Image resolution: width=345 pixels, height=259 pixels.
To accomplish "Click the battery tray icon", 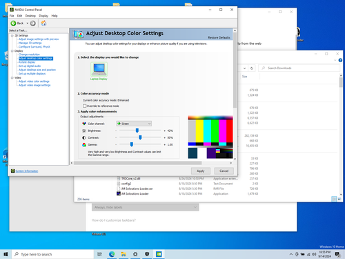I will coord(303,254).
